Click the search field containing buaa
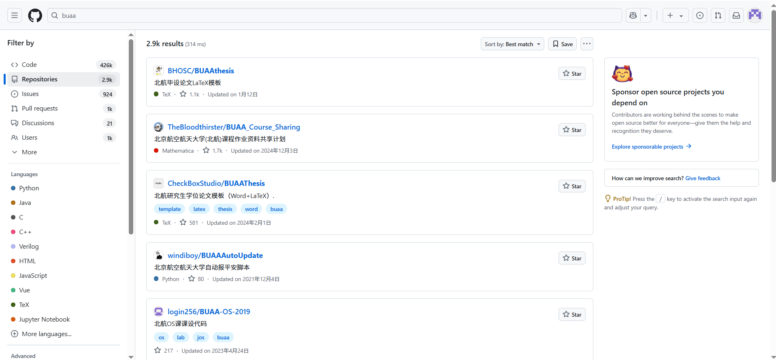776x360 pixels. 335,15
